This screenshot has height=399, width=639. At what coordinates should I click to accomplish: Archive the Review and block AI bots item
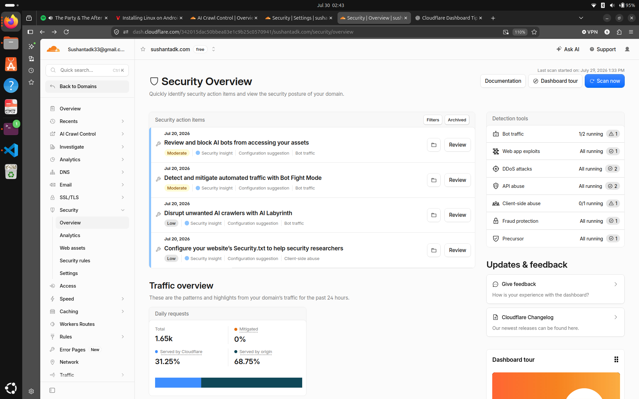pos(434,145)
